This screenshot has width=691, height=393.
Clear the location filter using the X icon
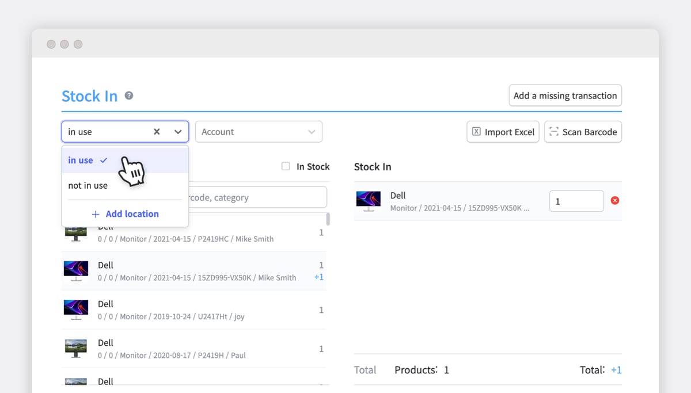coord(156,131)
